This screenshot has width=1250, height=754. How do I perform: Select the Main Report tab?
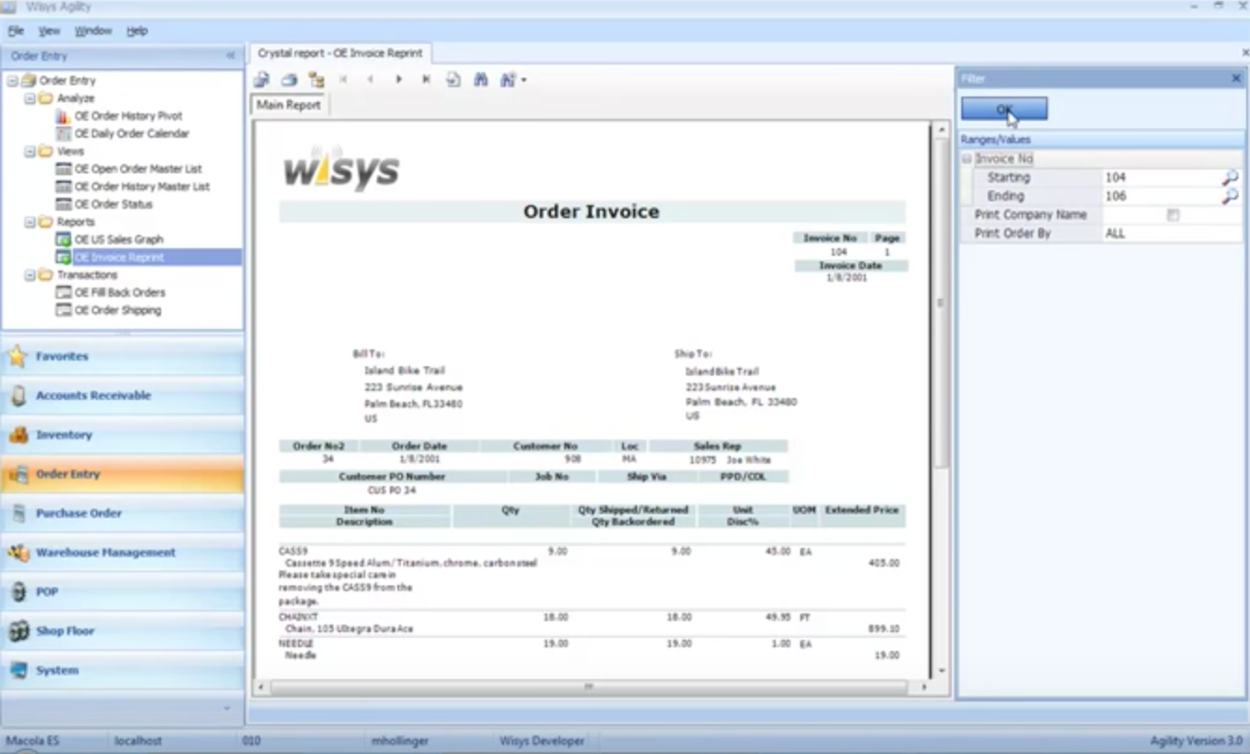tap(289, 105)
